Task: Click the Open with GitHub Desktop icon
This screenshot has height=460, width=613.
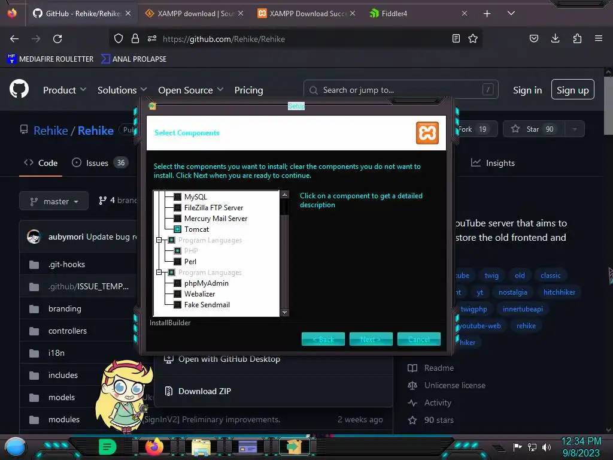Action: 168,359
